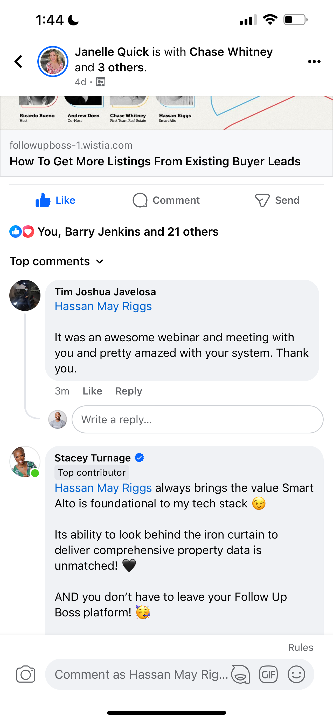Open the GIF picker
This screenshot has height=721, width=333.
(x=268, y=674)
